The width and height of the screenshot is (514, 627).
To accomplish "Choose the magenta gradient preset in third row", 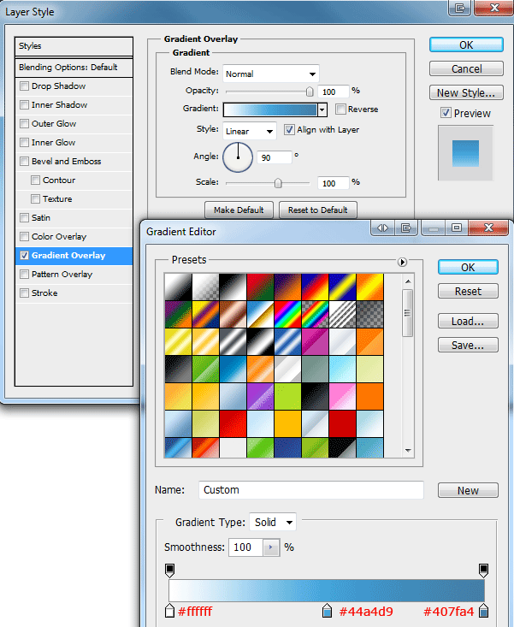I will coord(314,341).
